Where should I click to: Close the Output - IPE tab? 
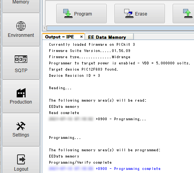click(81, 37)
